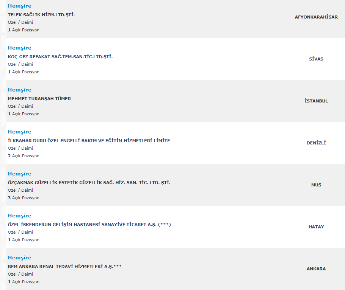Select the HATAY city label
The height and width of the screenshot is (290, 345).
coord(316,227)
